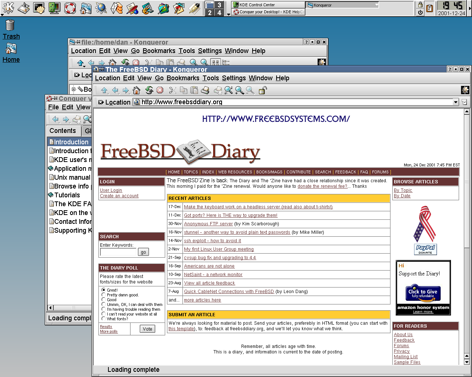Viewport: 472px width, 377px height.
Task: Switch to virtual desktop 4
Action: (x=219, y=13)
